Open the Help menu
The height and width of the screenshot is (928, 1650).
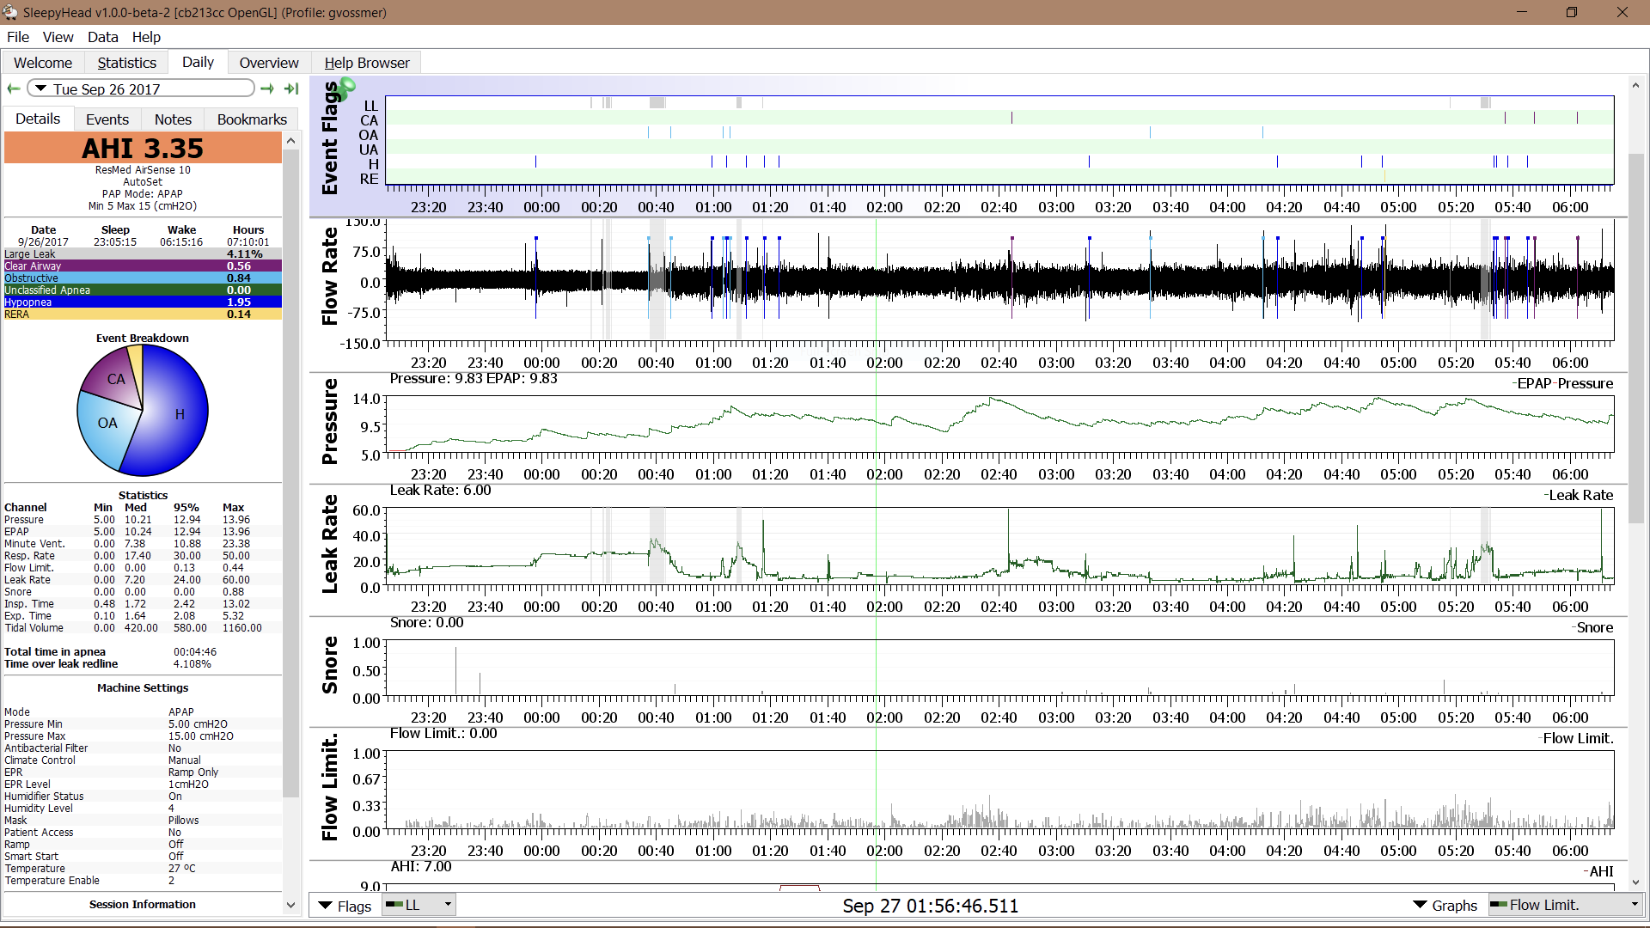(146, 37)
